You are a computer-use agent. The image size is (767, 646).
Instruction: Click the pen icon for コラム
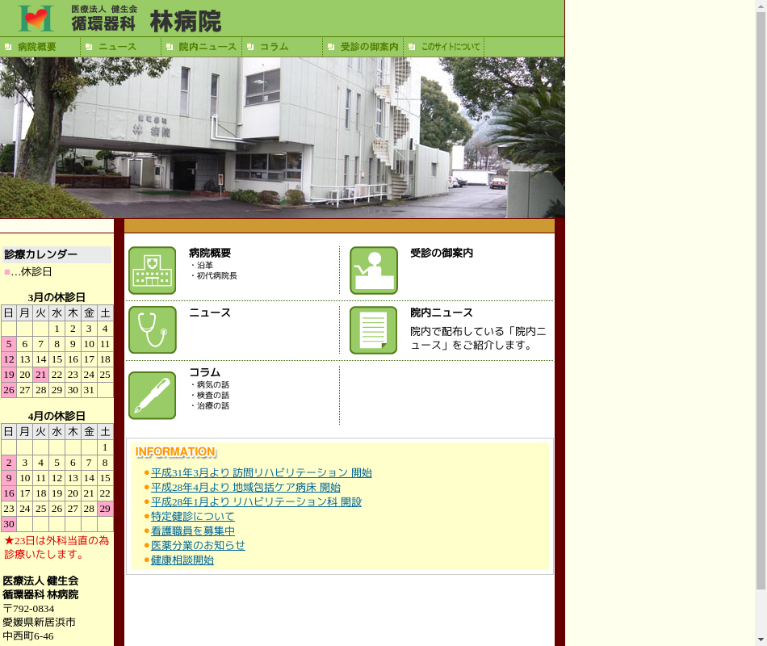click(x=152, y=395)
